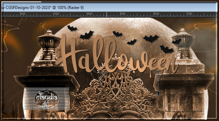The image size is (219, 121).
Task: Click the white cursor position line on ruler
Action: 107,15
